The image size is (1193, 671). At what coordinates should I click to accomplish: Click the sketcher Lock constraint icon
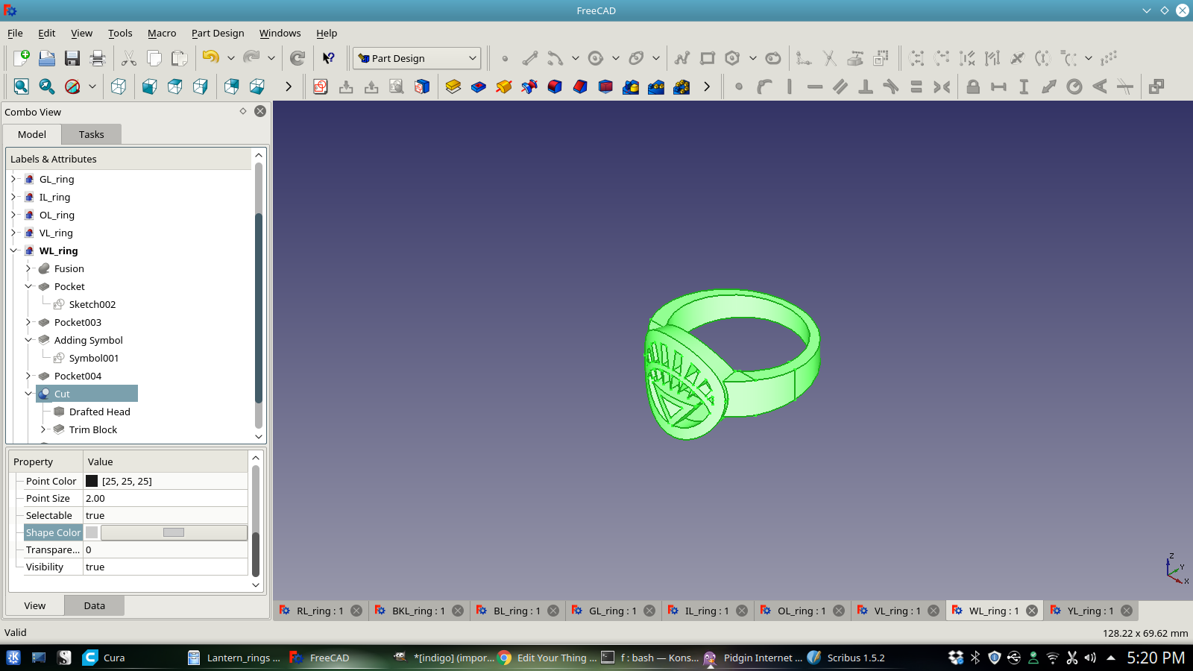tap(973, 86)
